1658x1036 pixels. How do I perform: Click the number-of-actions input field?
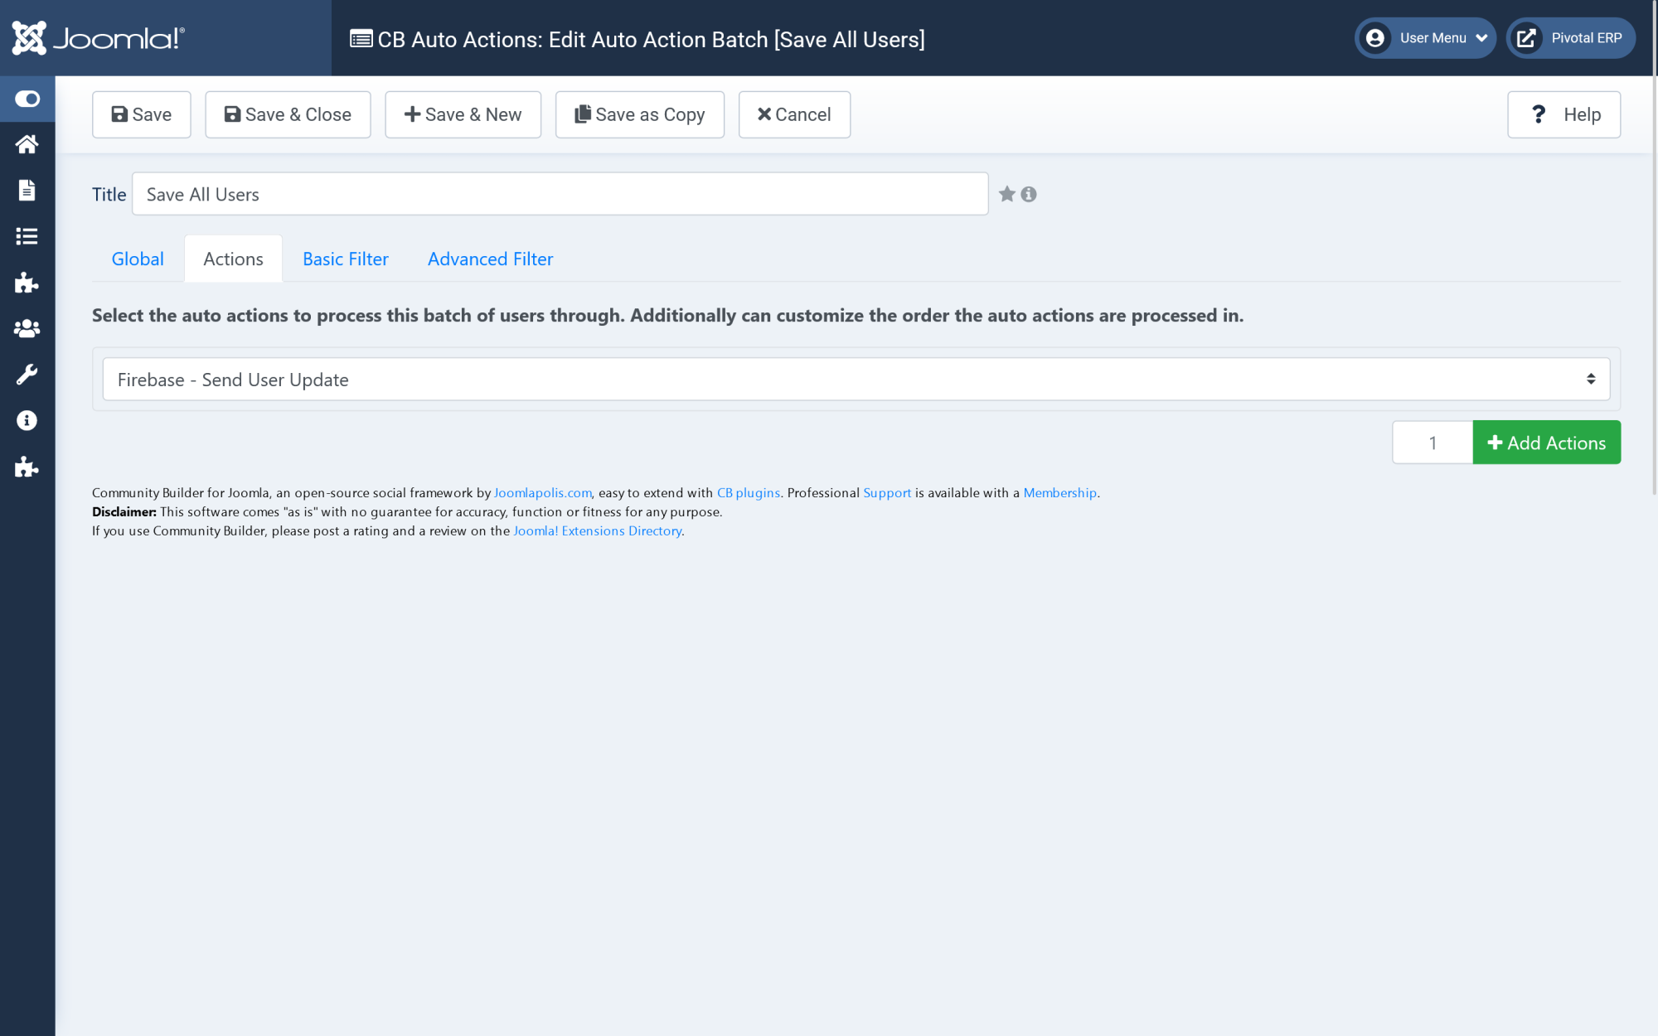(1433, 443)
